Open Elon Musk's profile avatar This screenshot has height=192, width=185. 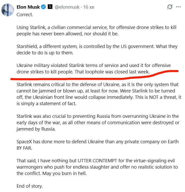pyautogui.click(x=8, y=10)
